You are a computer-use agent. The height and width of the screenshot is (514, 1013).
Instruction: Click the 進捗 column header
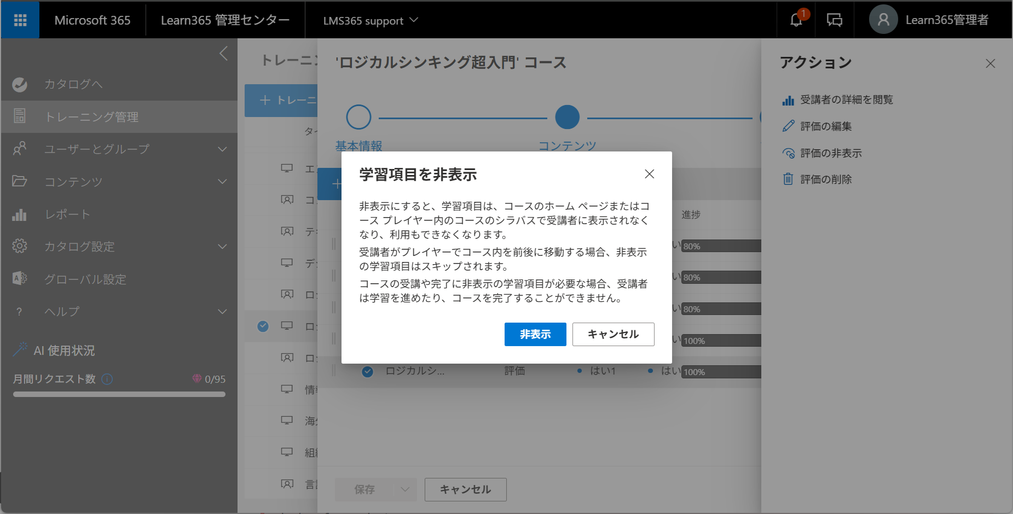pos(691,215)
